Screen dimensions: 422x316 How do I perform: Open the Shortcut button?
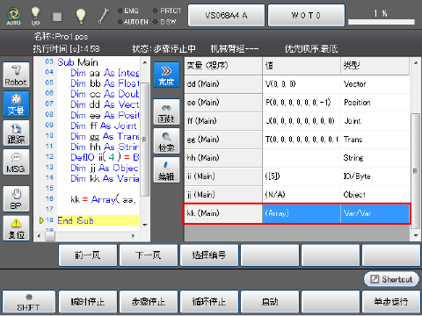[391, 279]
